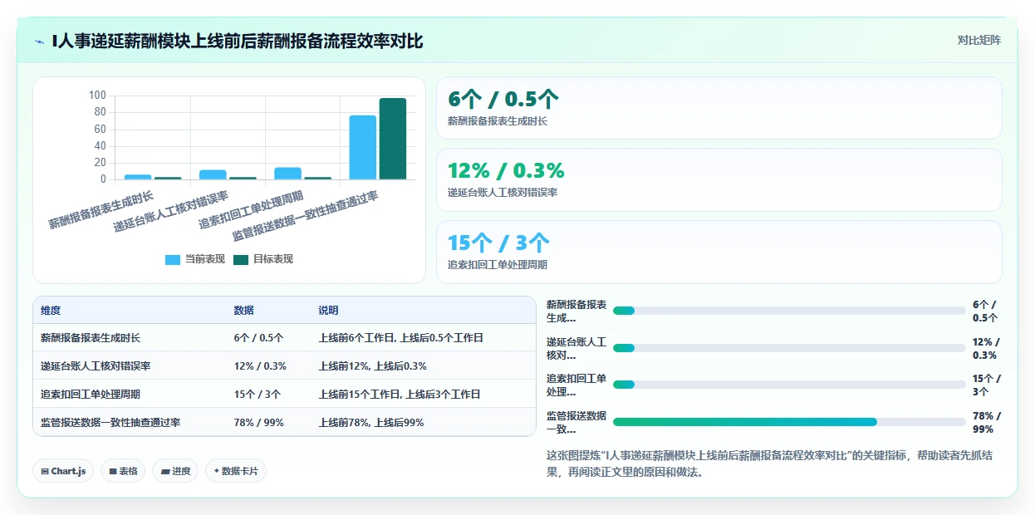
Task: Click the 15个 / 3个 progress value
Action: pyautogui.click(x=987, y=385)
